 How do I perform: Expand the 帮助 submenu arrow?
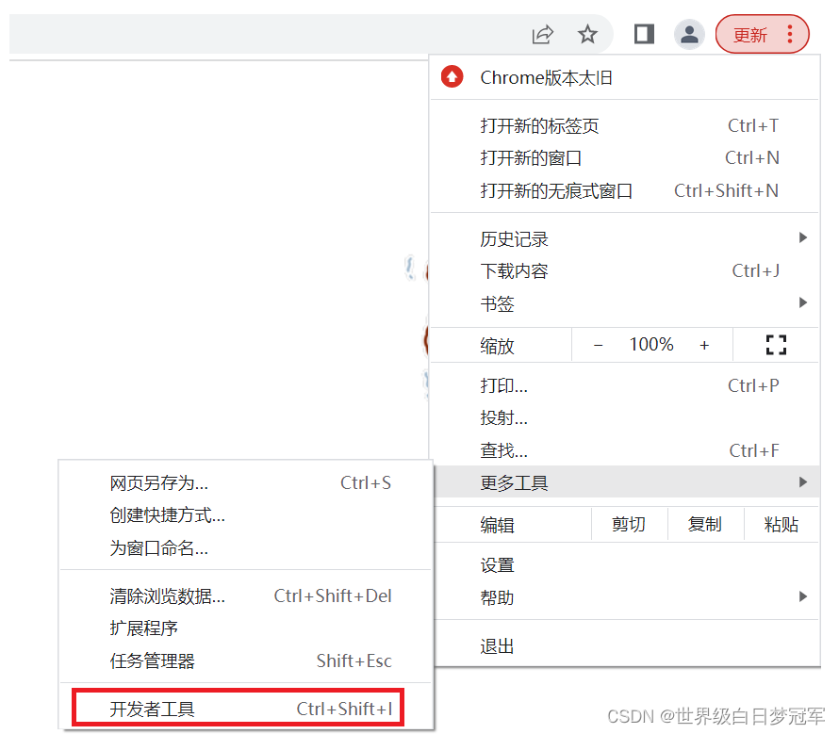tap(802, 596)
